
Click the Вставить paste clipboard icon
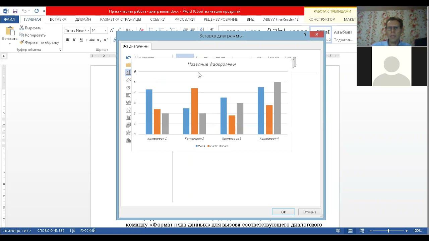click(10, 31)
